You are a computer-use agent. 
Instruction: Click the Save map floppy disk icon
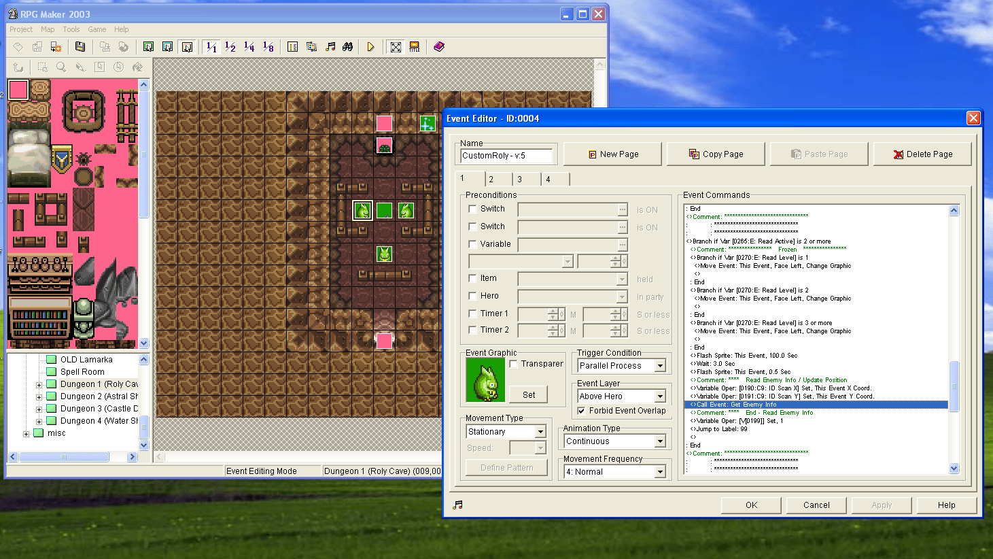click(80, 47)
